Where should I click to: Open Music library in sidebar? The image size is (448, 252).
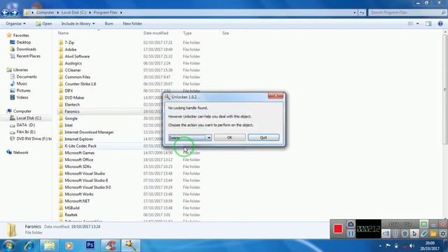(22, 83)
